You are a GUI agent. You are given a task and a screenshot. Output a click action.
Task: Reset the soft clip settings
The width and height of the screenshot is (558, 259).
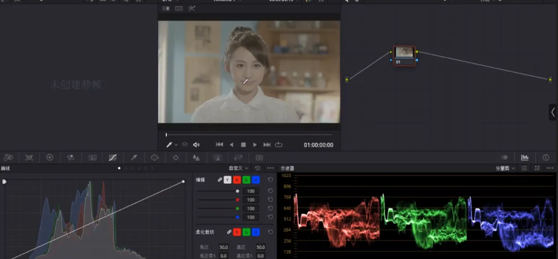(270, 232)
